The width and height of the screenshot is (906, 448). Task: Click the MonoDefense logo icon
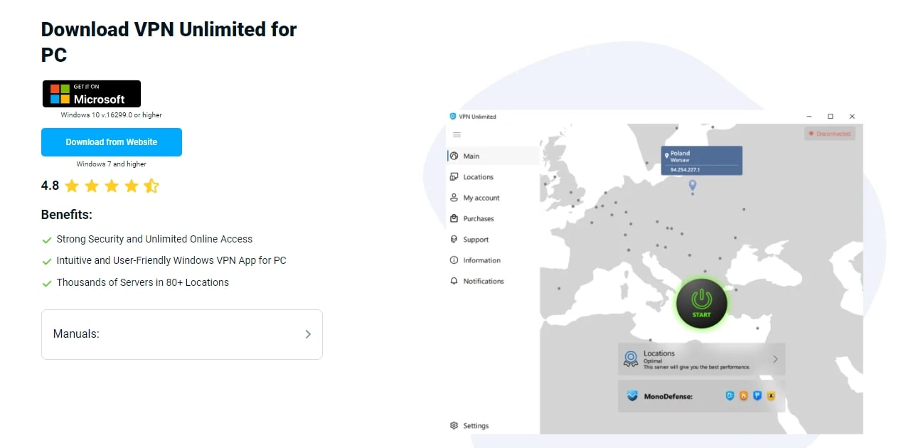pos(632,396)
